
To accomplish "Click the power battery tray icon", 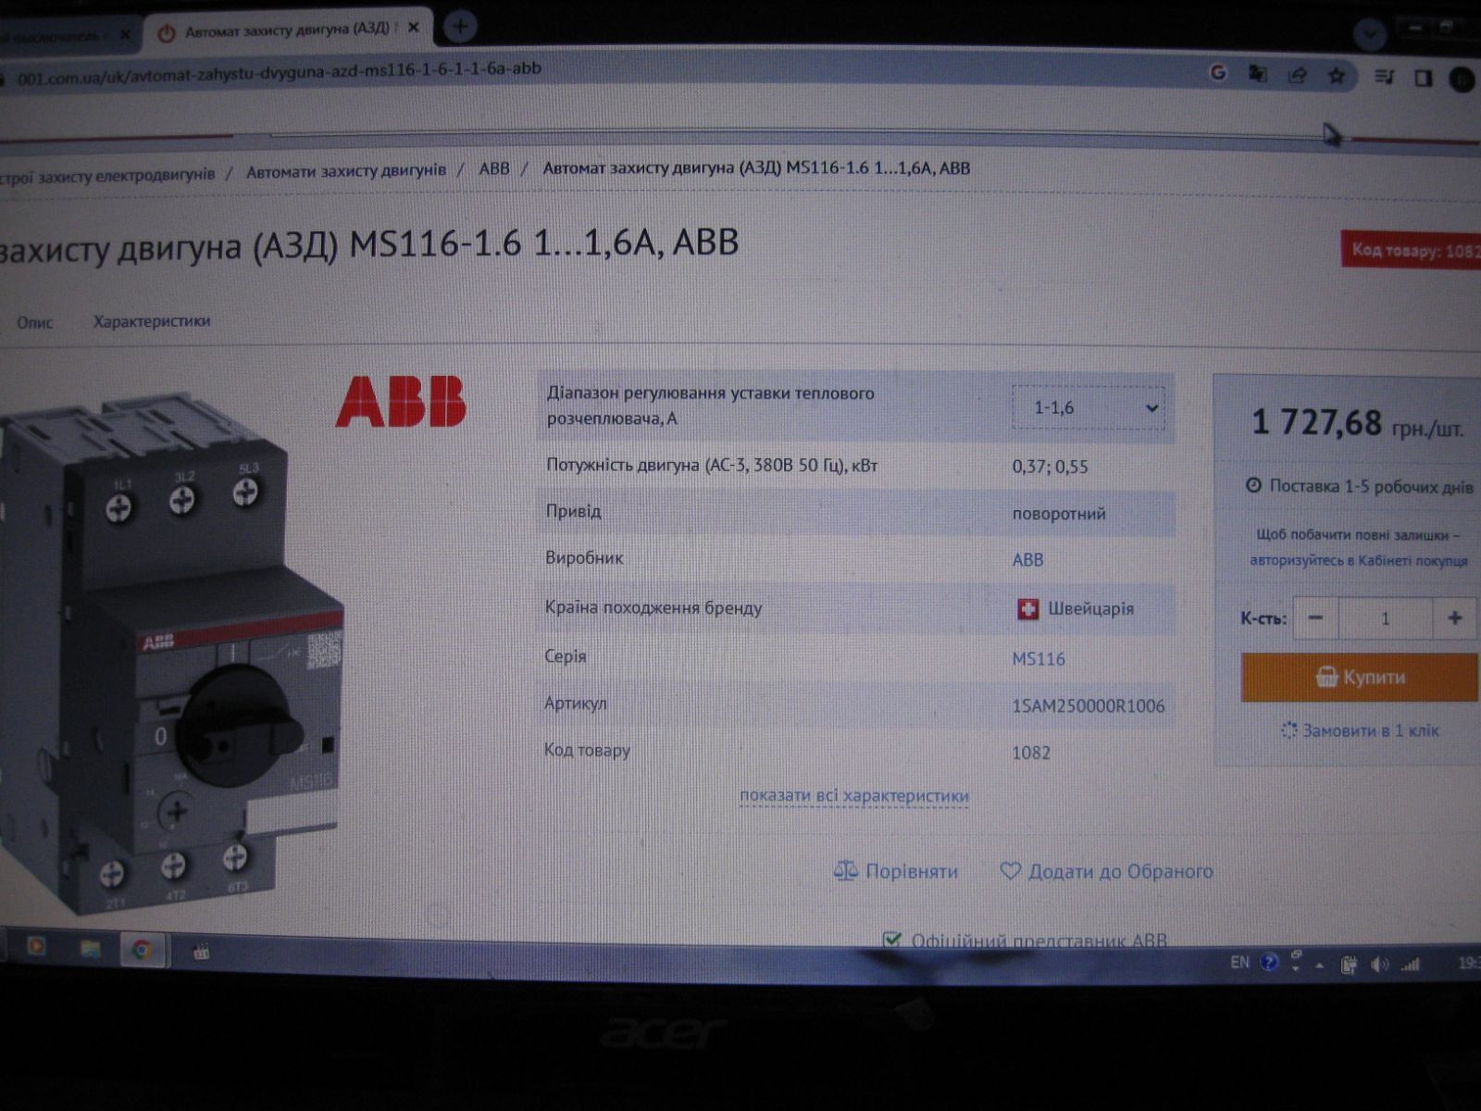I will 1349,965.
